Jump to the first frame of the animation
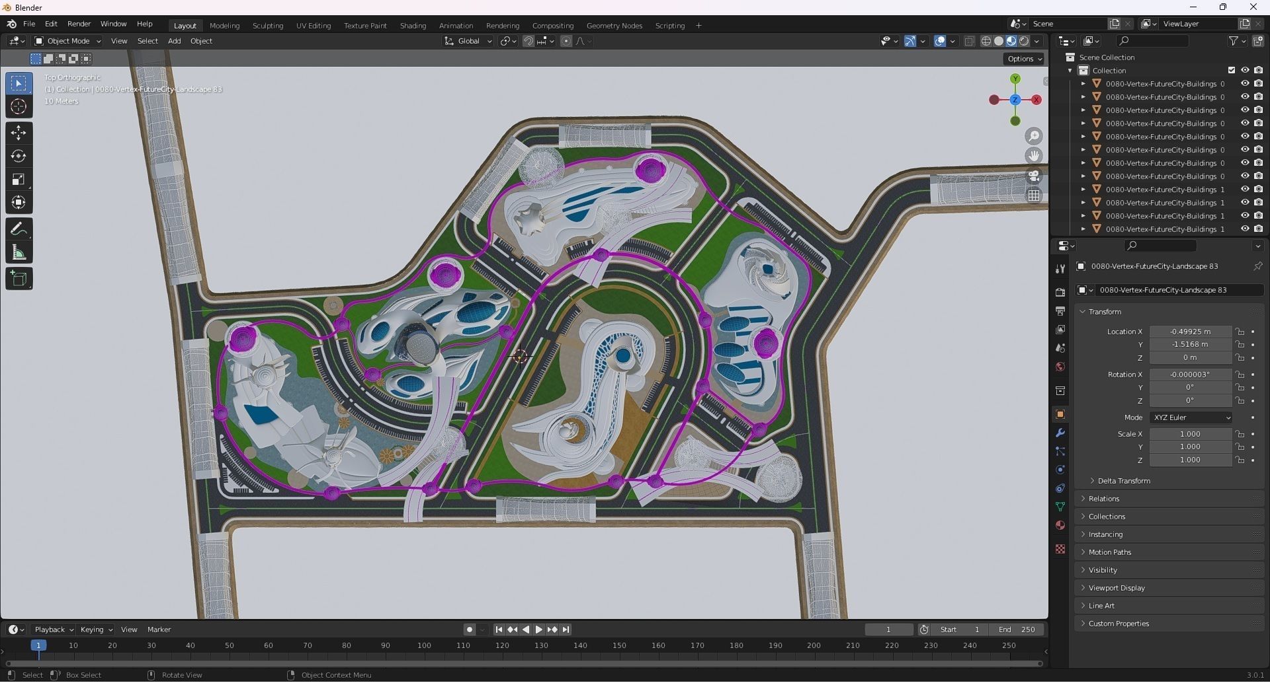Image resolution: width=1270 pixels, height=687 pixels. point(499,630)
